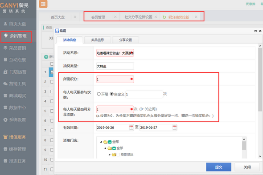Click the store icon beside 门店运营
This screenshot has width=263, height=175.
(x=5, y=72)
